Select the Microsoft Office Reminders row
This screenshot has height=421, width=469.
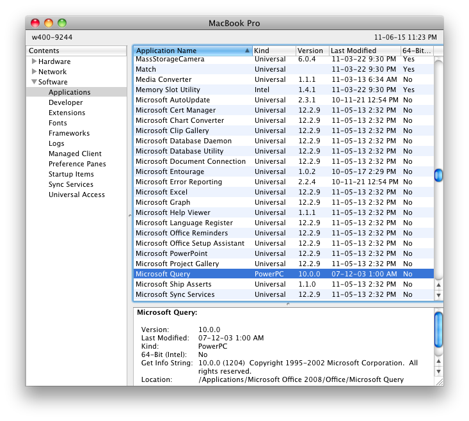283,233
